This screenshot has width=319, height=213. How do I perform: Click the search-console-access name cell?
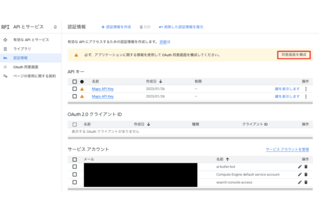(x=234, y=182)
